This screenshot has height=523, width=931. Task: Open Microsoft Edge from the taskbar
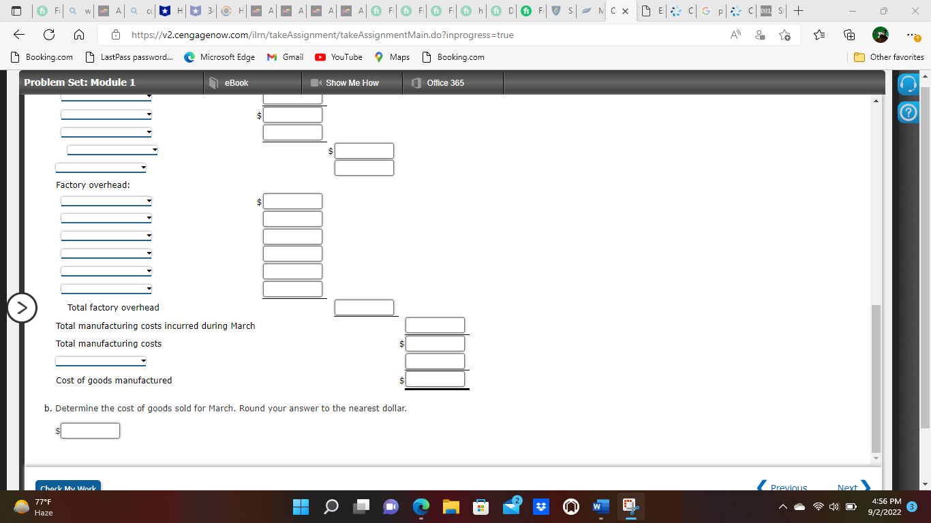[x=421, y=507]
